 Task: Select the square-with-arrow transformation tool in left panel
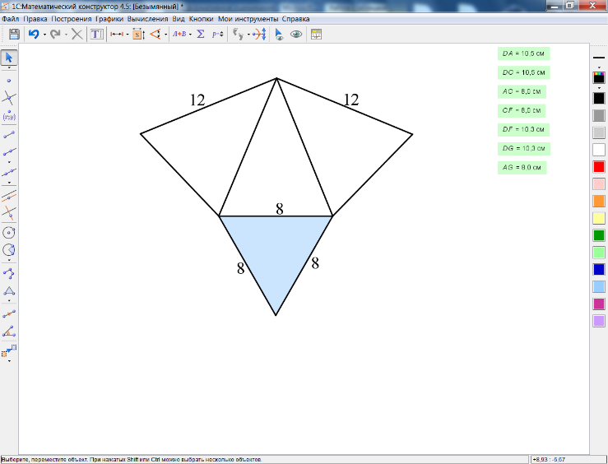[9, 350]
